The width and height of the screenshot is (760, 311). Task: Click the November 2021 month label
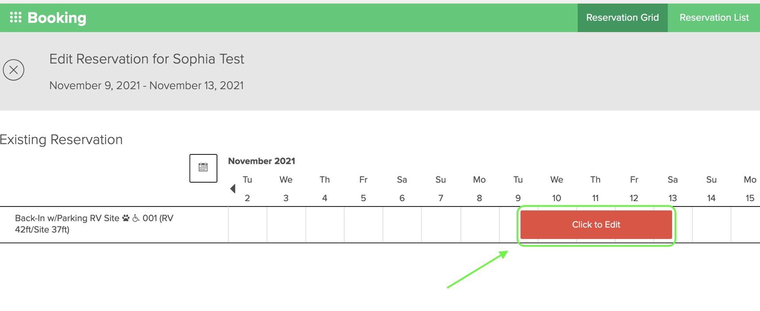pyautogui.click(x=261, y=161)
